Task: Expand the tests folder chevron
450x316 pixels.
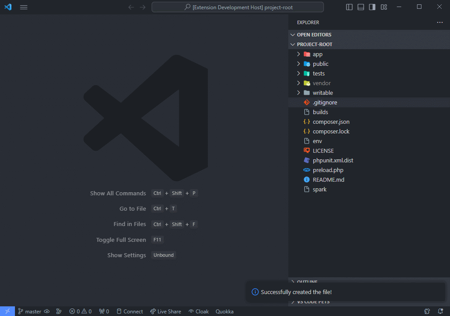Action: (298, 73)
